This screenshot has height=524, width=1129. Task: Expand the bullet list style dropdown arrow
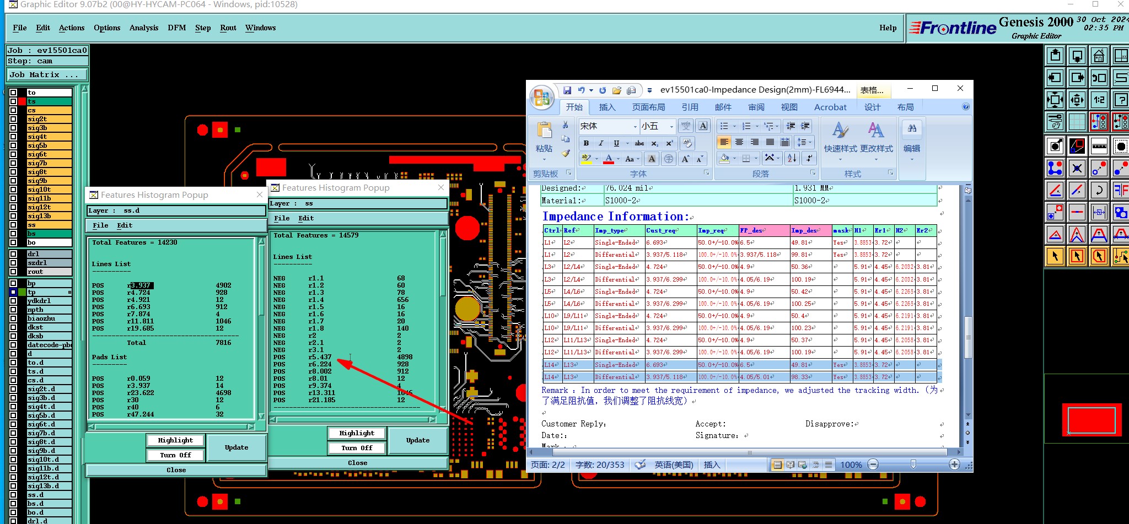coord(734,126)
